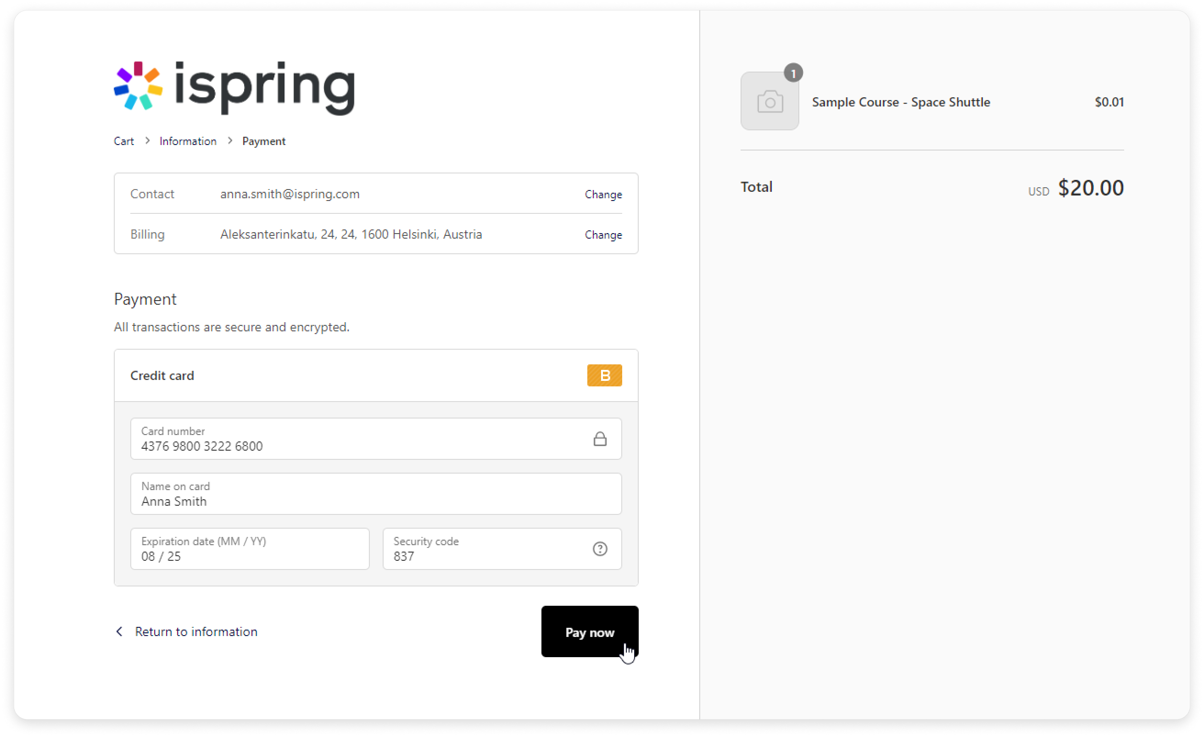1204x737 pixels.
Task: Open the Information breadcrumb step
Action: pos(188,141)
